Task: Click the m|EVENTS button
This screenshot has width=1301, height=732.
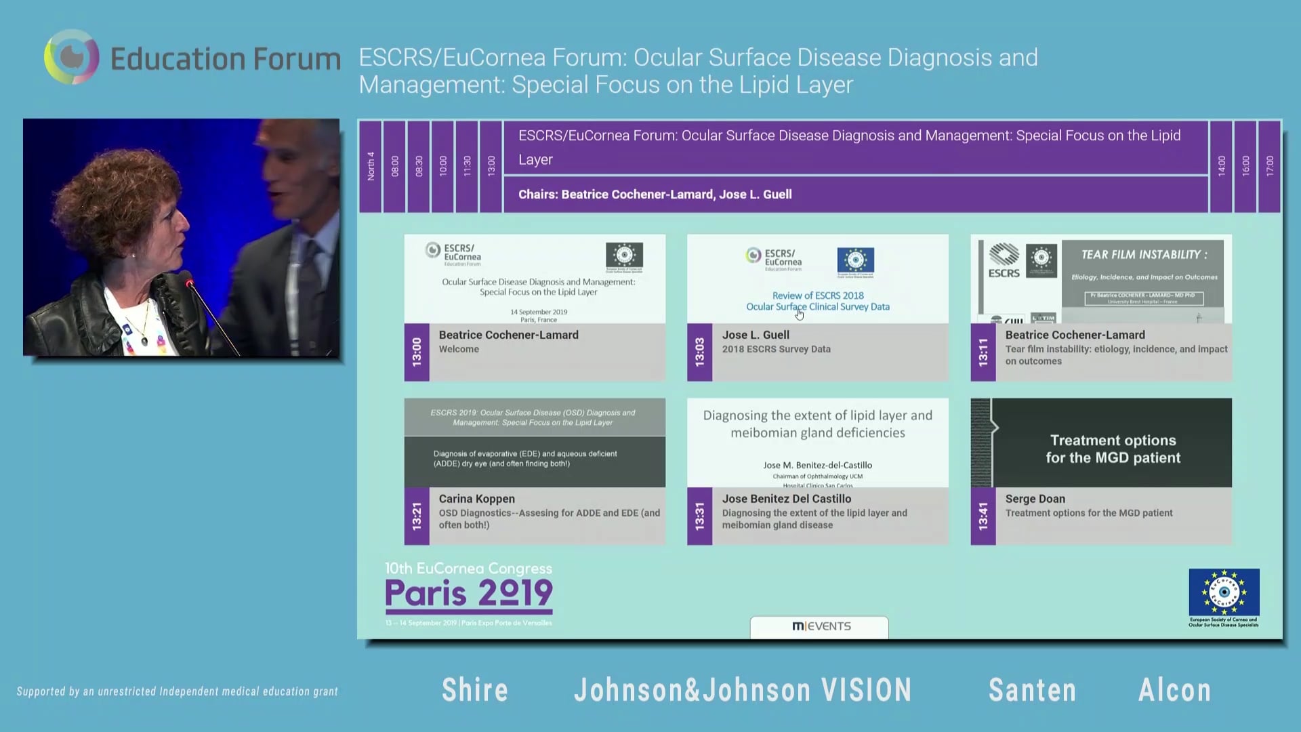Action: (819, 626)
